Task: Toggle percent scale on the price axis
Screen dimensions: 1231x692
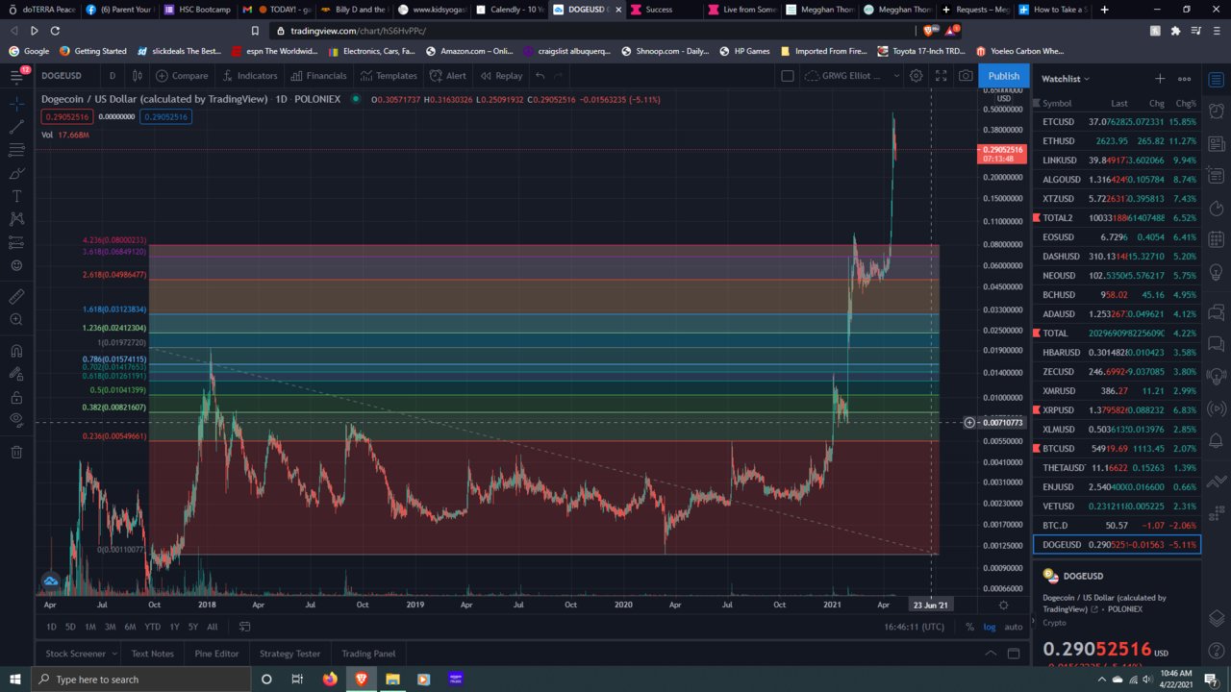Action: 969,627
